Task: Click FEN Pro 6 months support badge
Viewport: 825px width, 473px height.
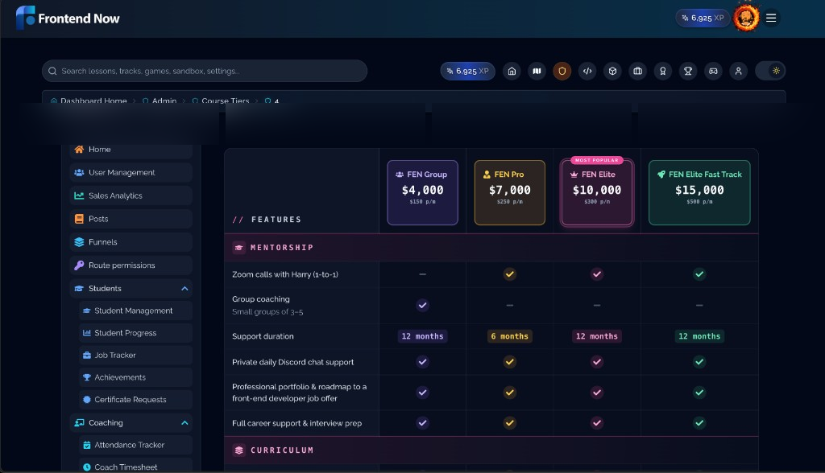Action: coord(510,336)
